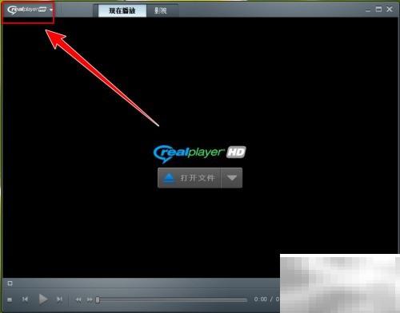
Task: Click the seek bar track
Action: [171, 300]
